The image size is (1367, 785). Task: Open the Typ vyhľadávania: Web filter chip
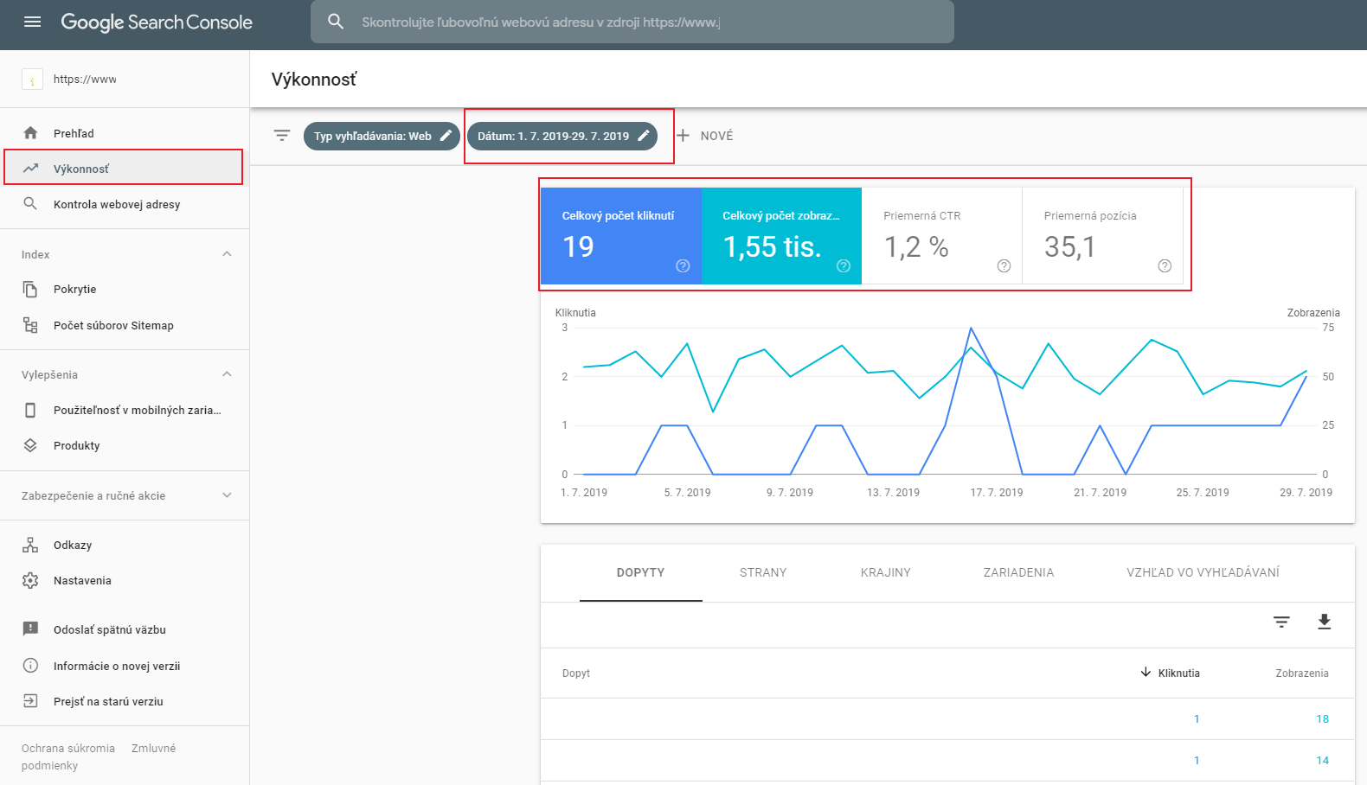(382, 136)
